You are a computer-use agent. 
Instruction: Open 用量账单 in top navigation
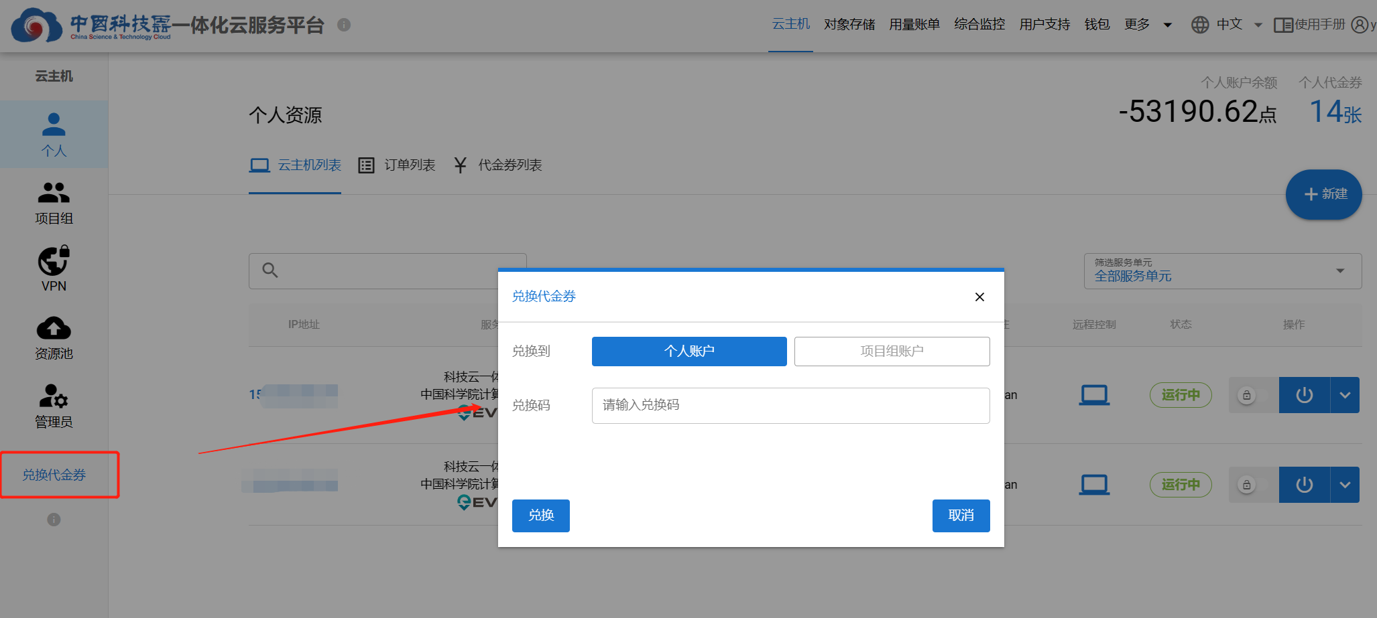pos(914,25)
